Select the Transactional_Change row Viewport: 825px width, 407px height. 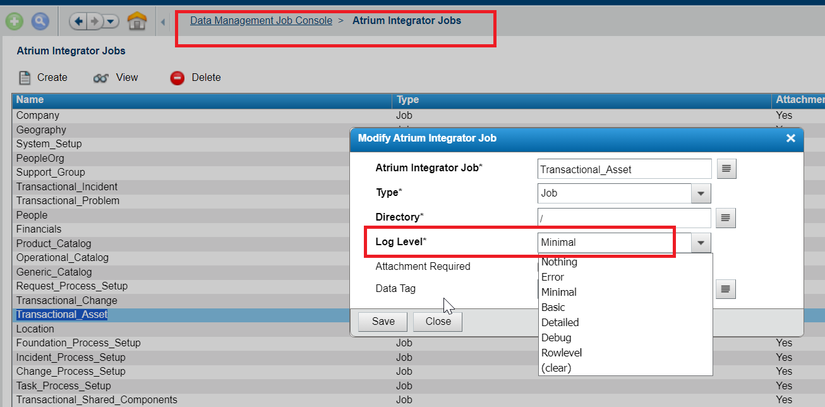point(182,300)
